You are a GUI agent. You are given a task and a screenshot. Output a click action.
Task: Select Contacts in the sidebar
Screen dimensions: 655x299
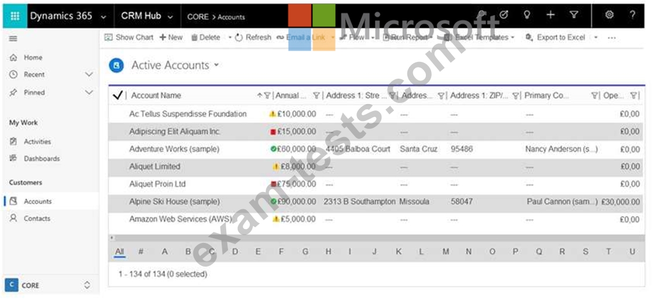36,219
